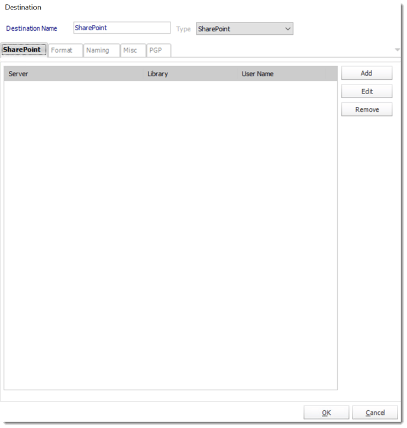The image size is (407, 428).
Task: Click the Destination Name input field
Action: 122,28
